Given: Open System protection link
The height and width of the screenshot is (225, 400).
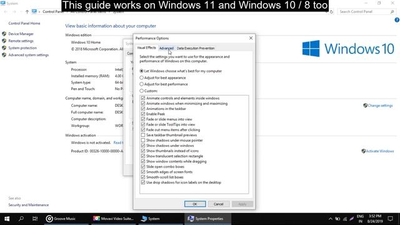Looking at the screenshot, I should 22,48.
